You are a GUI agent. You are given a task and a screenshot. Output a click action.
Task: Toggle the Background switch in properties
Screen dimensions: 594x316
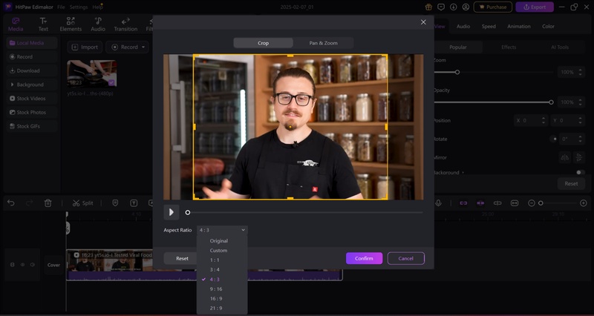pos(580,172)
